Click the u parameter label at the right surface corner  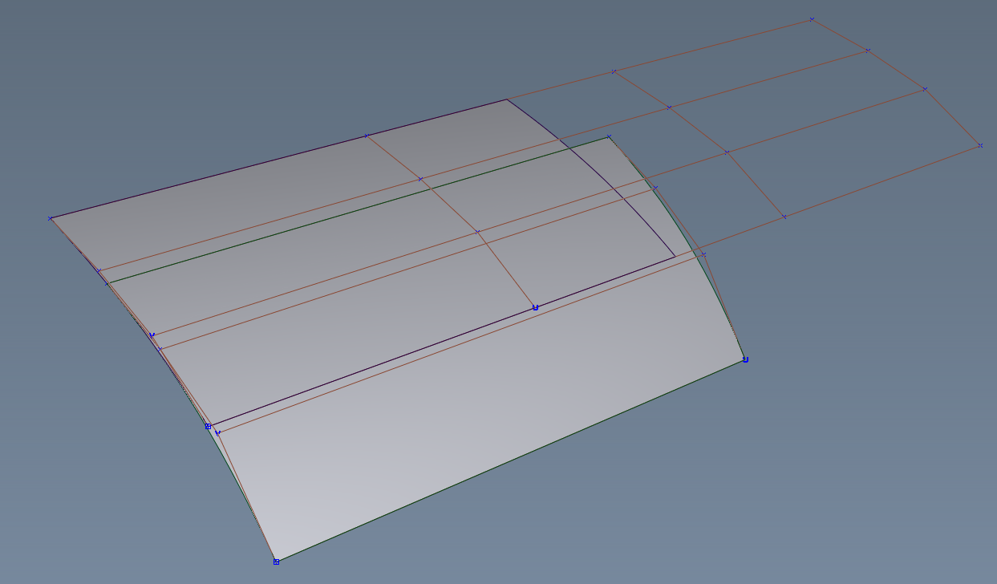[x=746, y=360]
